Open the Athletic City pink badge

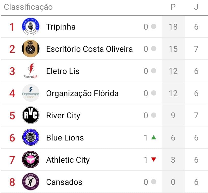coord(31,160)
